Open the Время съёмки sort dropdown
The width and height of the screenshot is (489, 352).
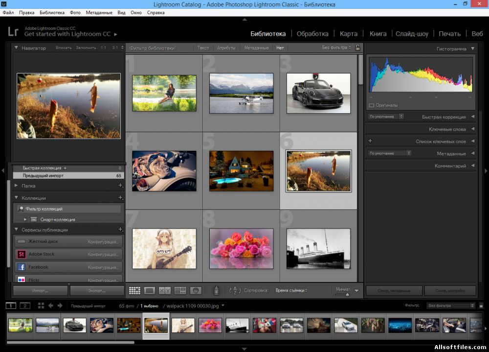pos(291,290)
